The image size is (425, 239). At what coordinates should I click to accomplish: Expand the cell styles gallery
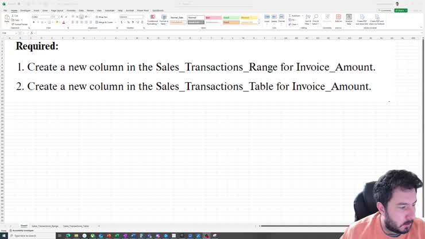[x=258, y=24]
